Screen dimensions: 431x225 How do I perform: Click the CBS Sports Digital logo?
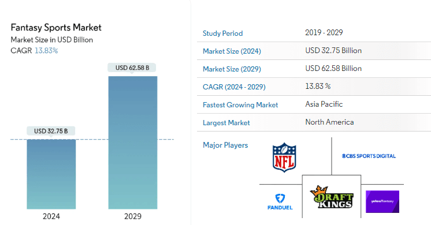click(x=369, y=156)
